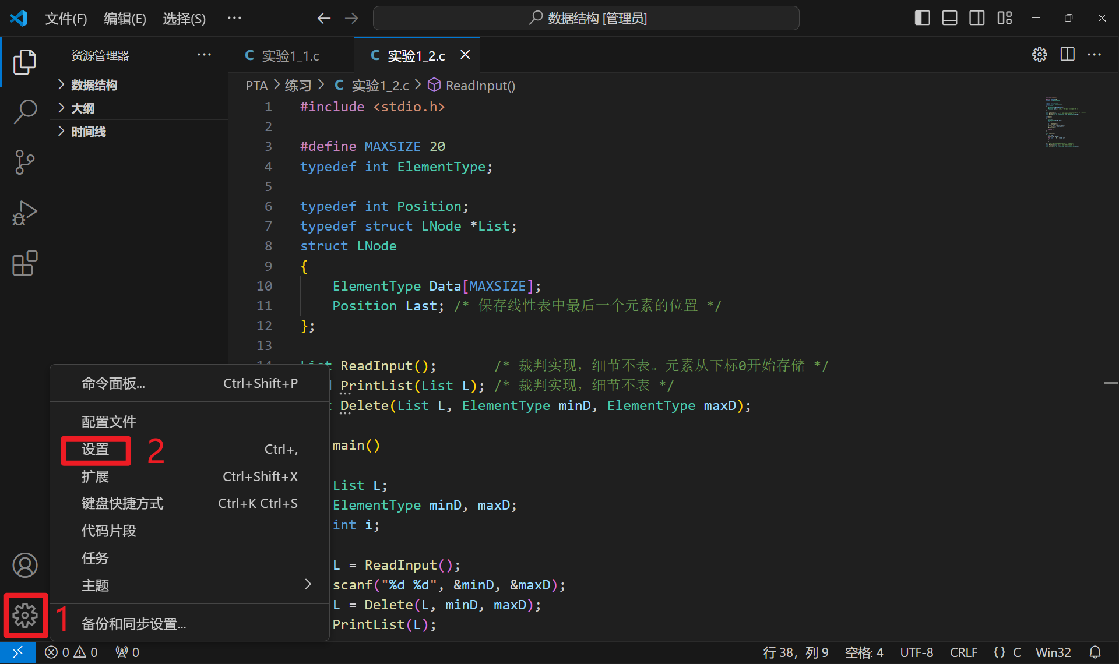Open Run and Debug view

(24, 213)
